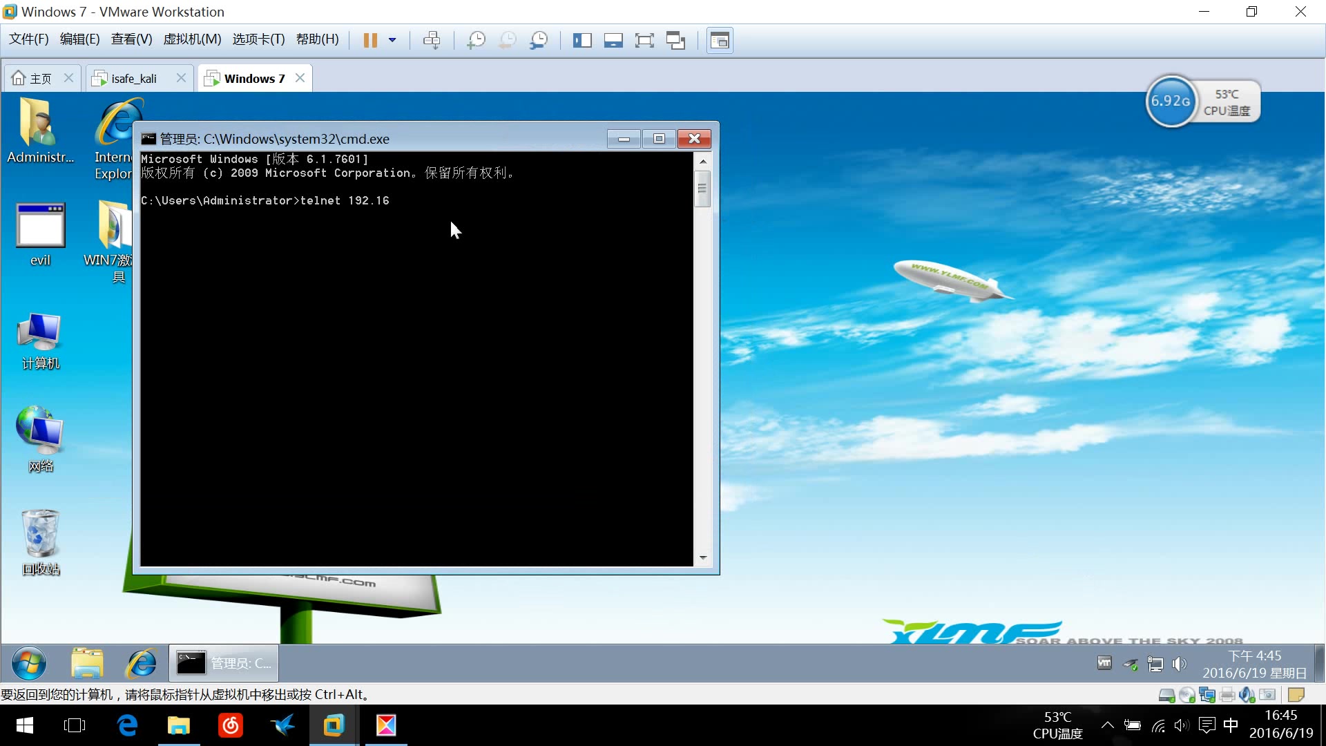
Task: Open the host Windows 10 Start button
Action: (25, 725)
